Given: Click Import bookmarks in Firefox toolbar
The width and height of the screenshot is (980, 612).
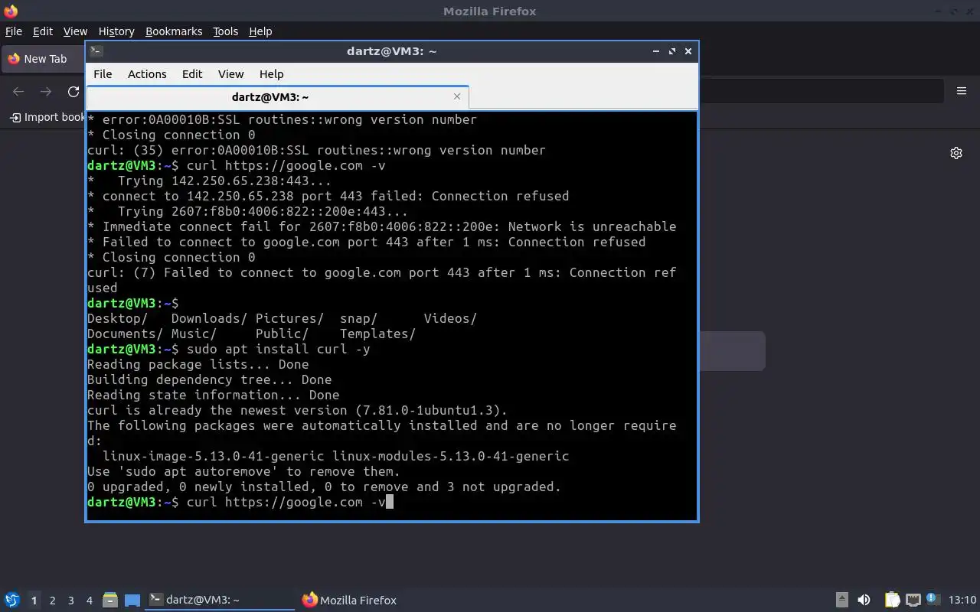Looking at the screenshot, I should click(x=47, y=117).
